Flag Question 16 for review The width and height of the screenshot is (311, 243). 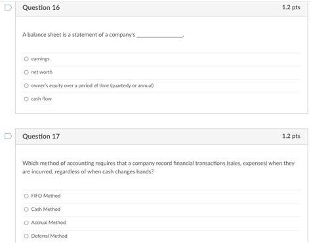click(x=8, y=8)
